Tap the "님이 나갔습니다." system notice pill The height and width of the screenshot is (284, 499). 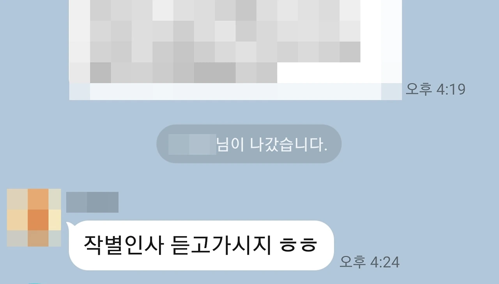click(x=249, y=144)
